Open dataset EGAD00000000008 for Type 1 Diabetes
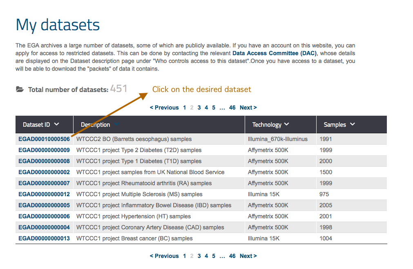This screenshot has width=413, height=269. tap(44, 161)
